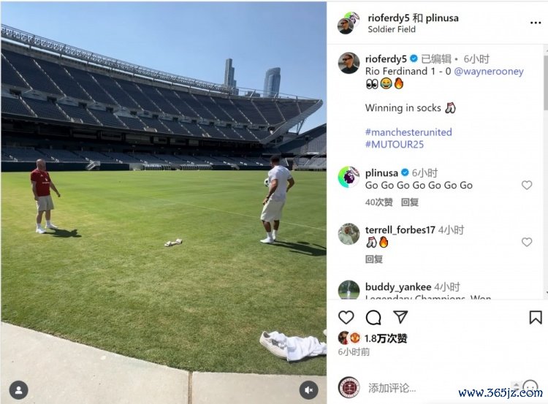Like terrell_forbes17's comment

click(x=527, y=242)
